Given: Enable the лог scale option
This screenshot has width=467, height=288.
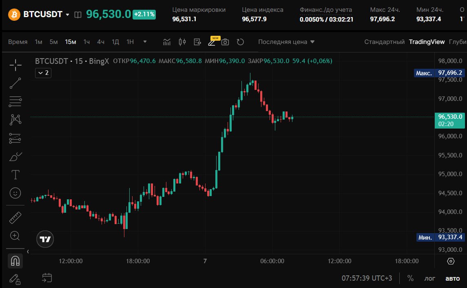Looking at the screenshot, I should pyautogui.click(x=429, y=279).
